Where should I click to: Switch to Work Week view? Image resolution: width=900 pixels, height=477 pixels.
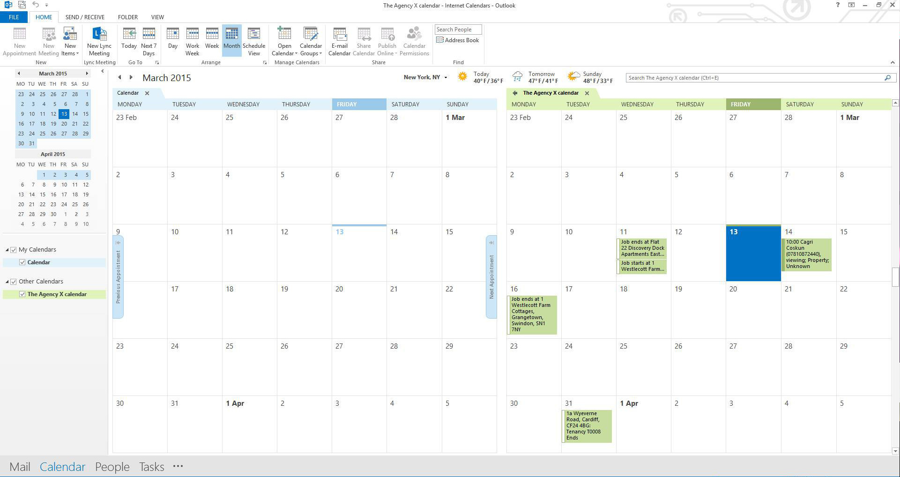pyautogui.click(x=193, y=41)
